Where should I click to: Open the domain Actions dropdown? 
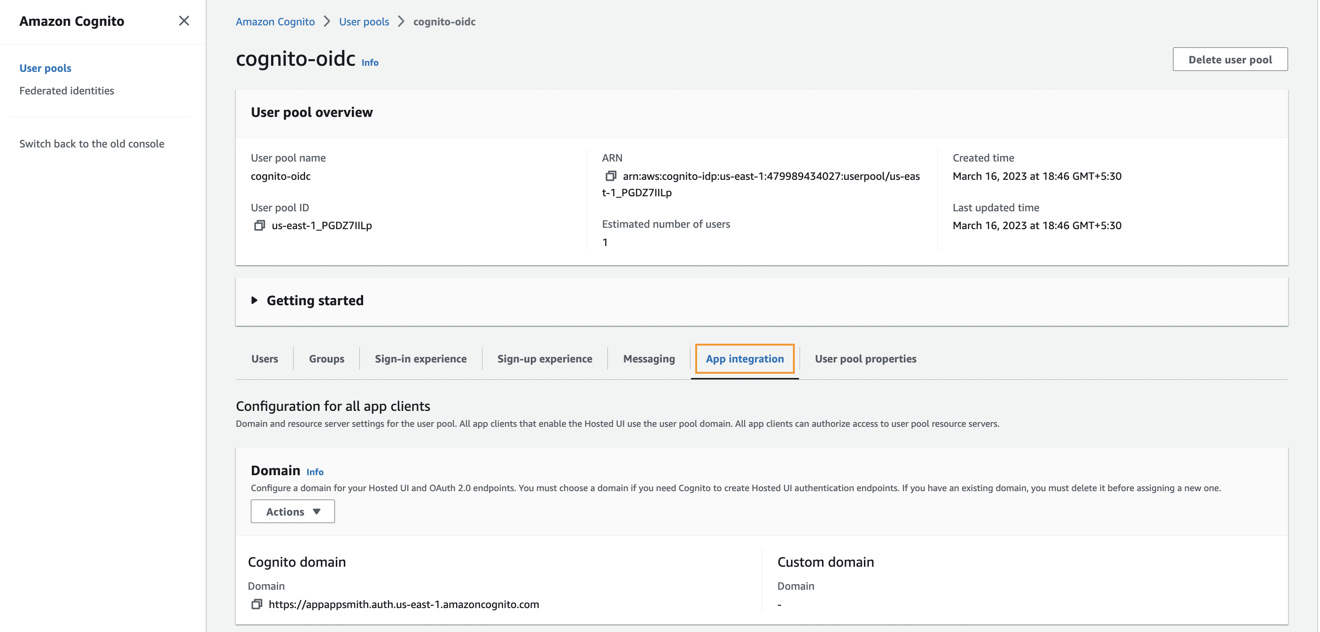(293, 512)
